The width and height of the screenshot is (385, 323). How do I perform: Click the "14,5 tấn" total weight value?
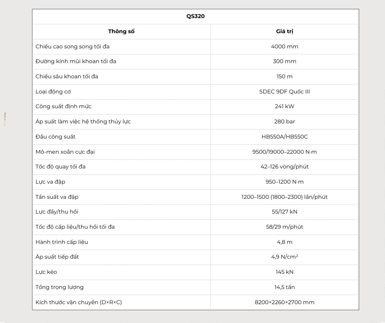point(284,287)
